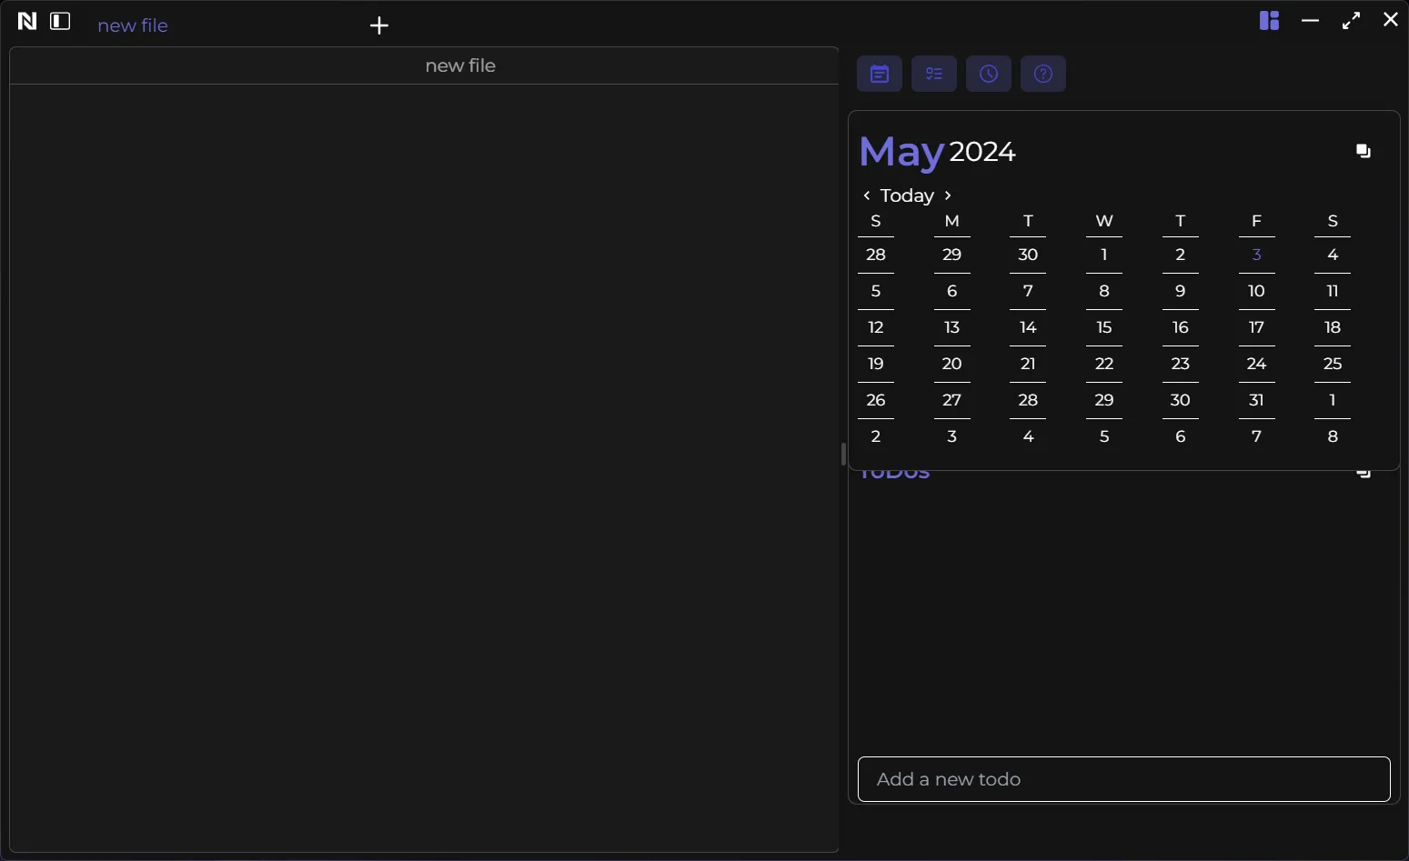
Task: Maximize the application window
Action: click(x=1352, y=20)
